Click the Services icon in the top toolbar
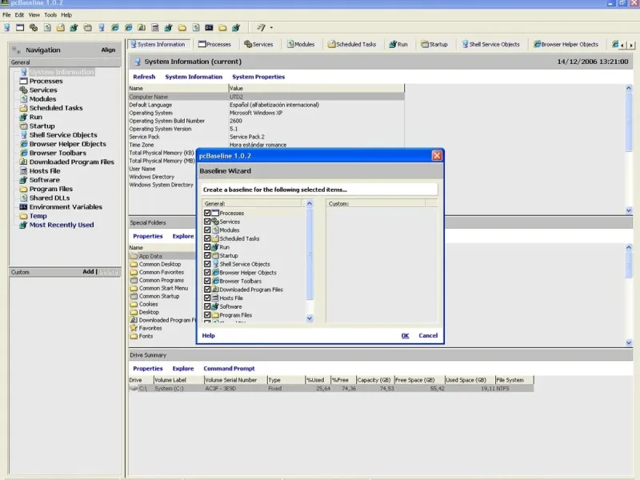640x480 pixels. pos(34,27)
